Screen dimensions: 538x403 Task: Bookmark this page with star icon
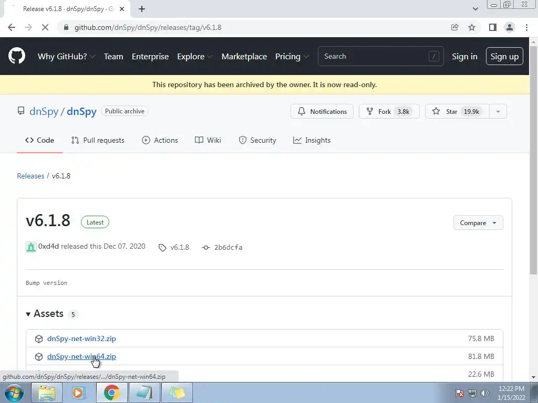[x=472, y=27]
